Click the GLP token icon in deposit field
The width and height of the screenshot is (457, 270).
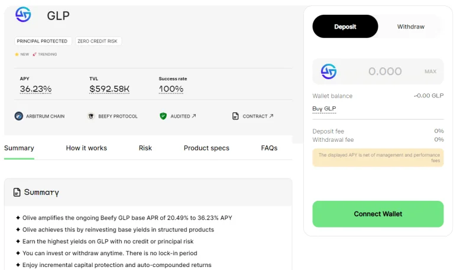[x=329, y=71]
